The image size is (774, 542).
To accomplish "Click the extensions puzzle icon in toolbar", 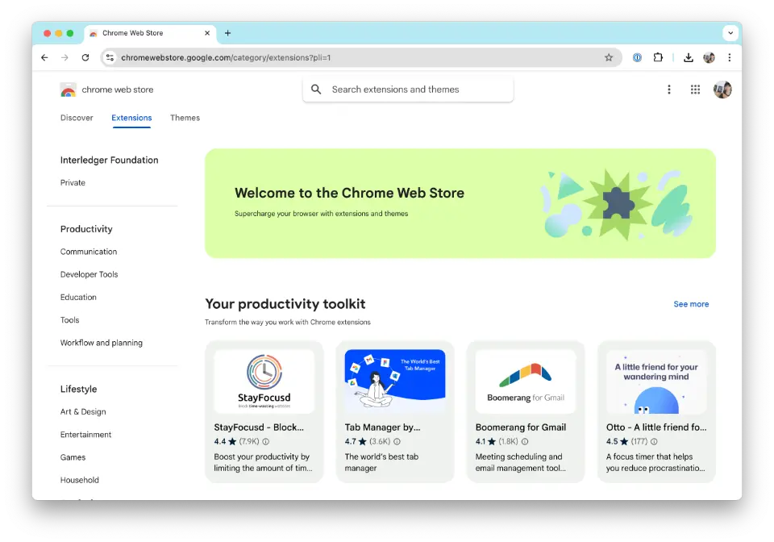I will 658,57.
